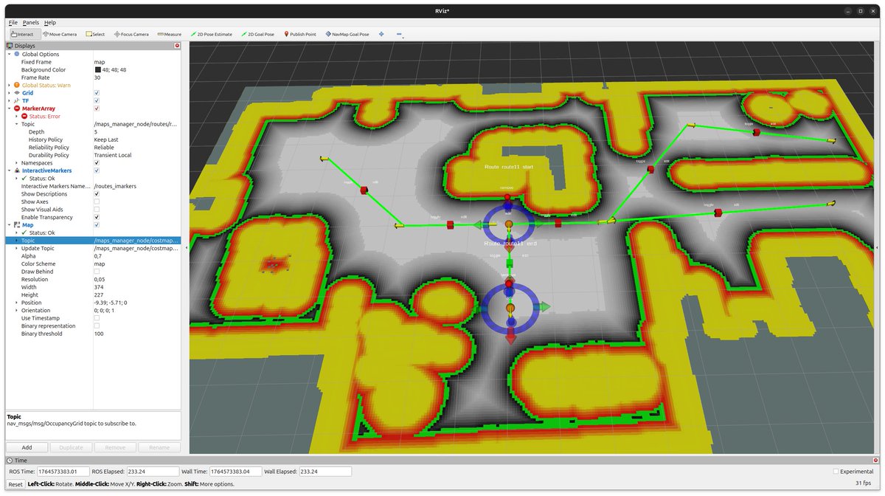The image size is (885, 496).
Task: Open the File menu
Action: pyautogui.click(x=13, y=22)
